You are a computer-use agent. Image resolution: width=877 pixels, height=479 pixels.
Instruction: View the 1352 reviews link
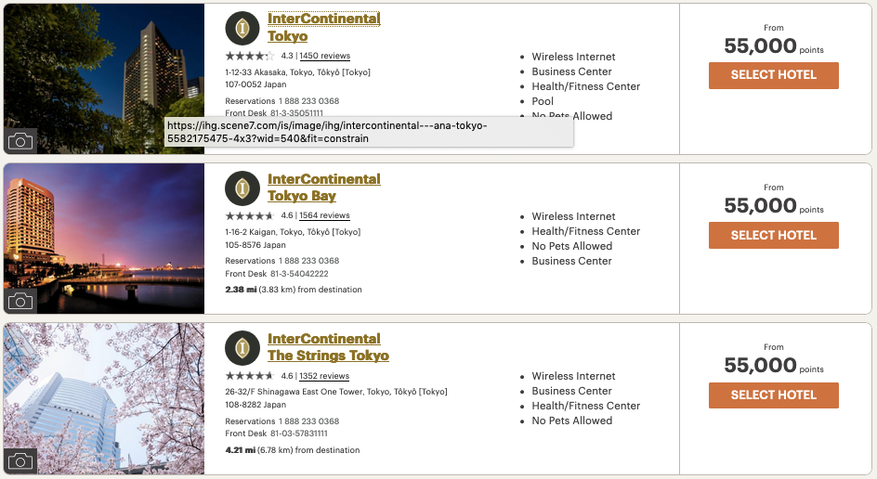[324, 376]
